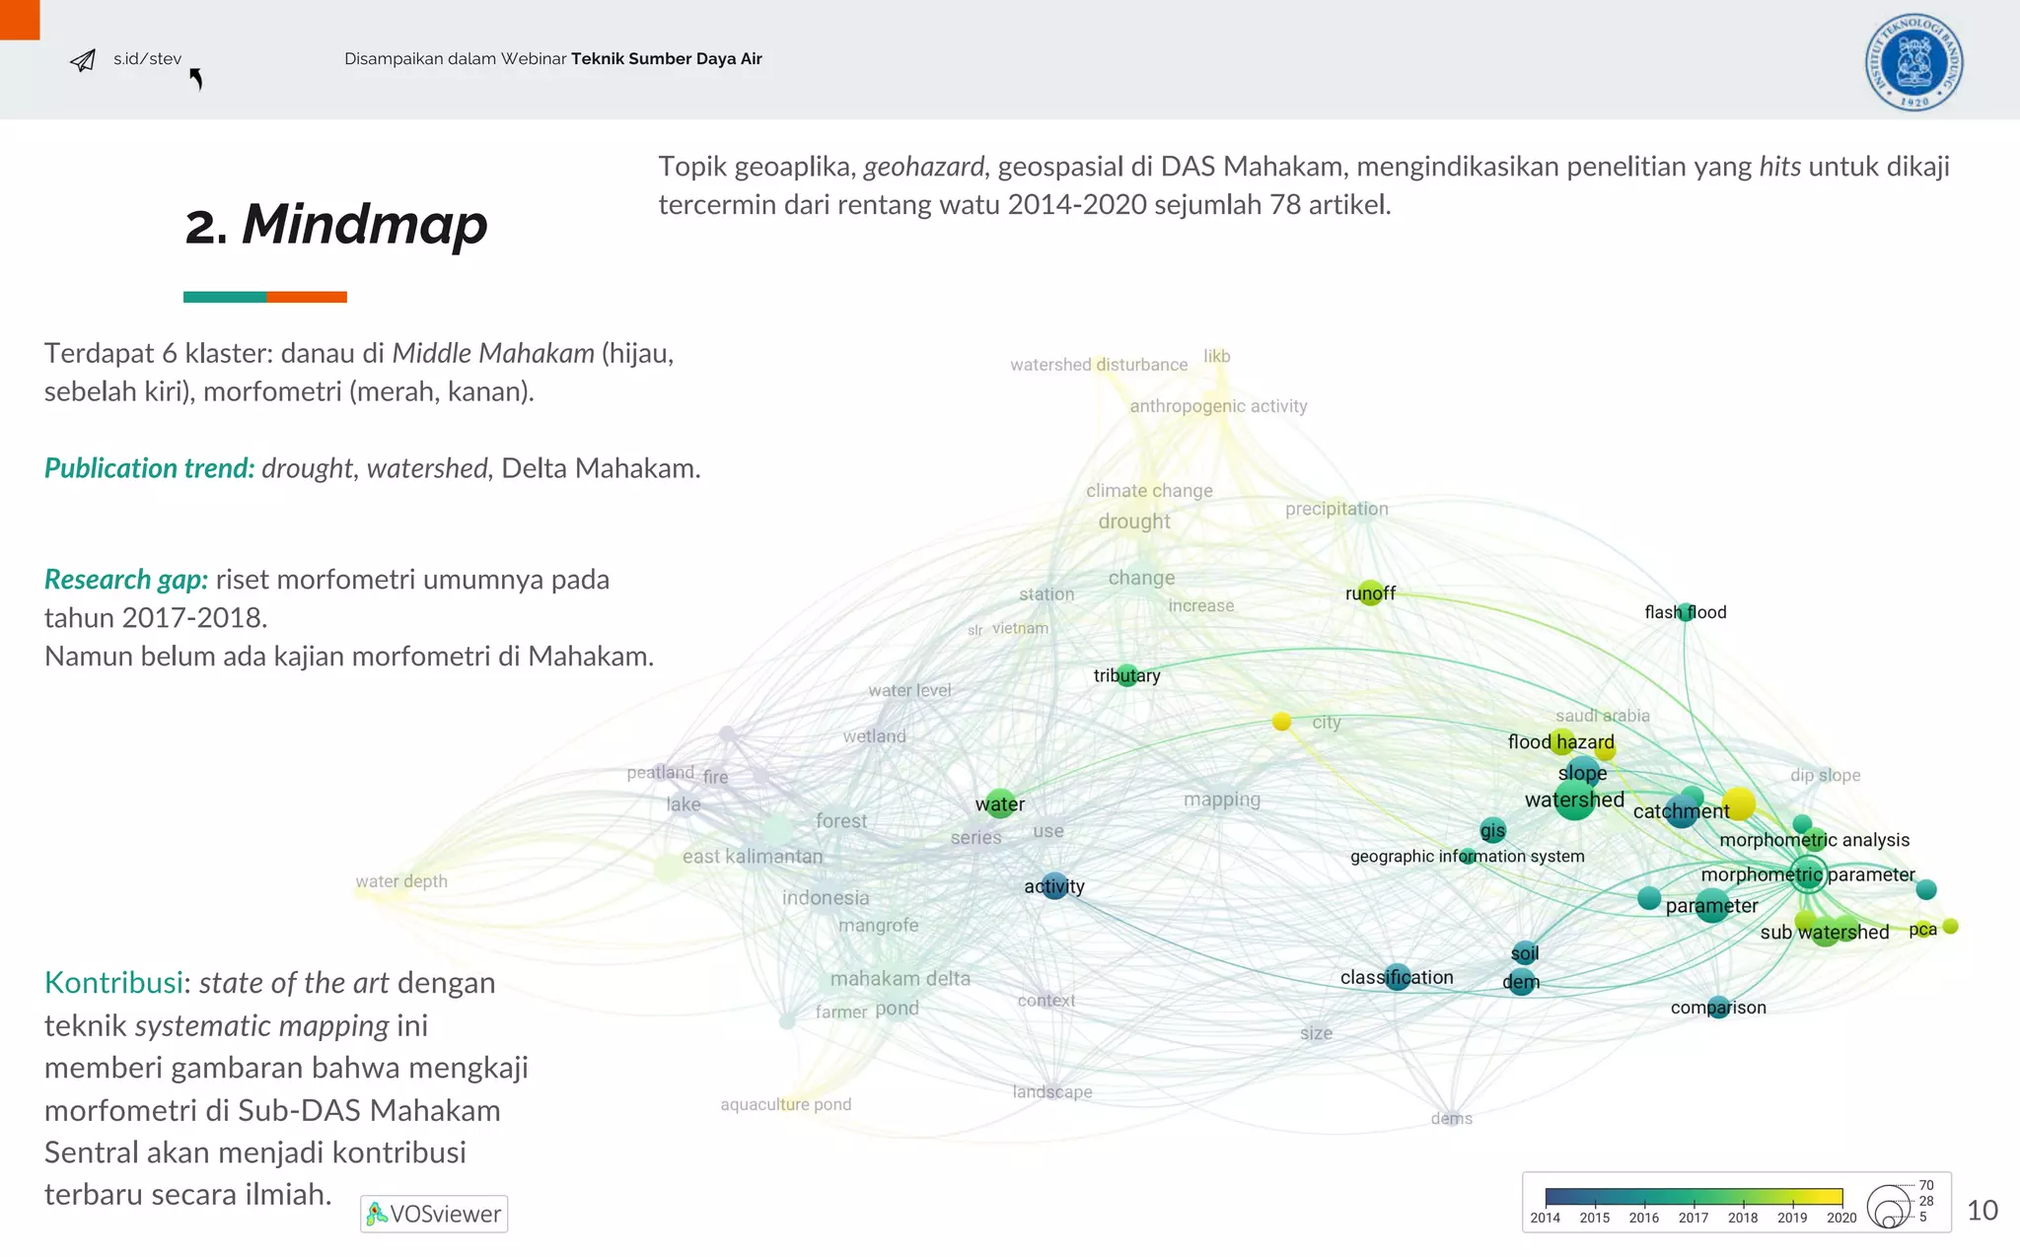Click the node size circles legend icon

(x=1890, y=1207)
